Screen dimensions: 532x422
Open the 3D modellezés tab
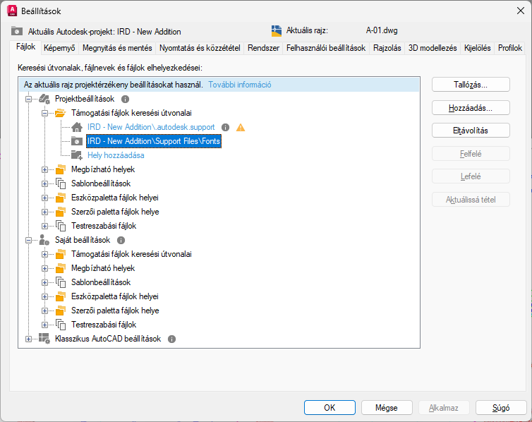[x=433, y=48]
